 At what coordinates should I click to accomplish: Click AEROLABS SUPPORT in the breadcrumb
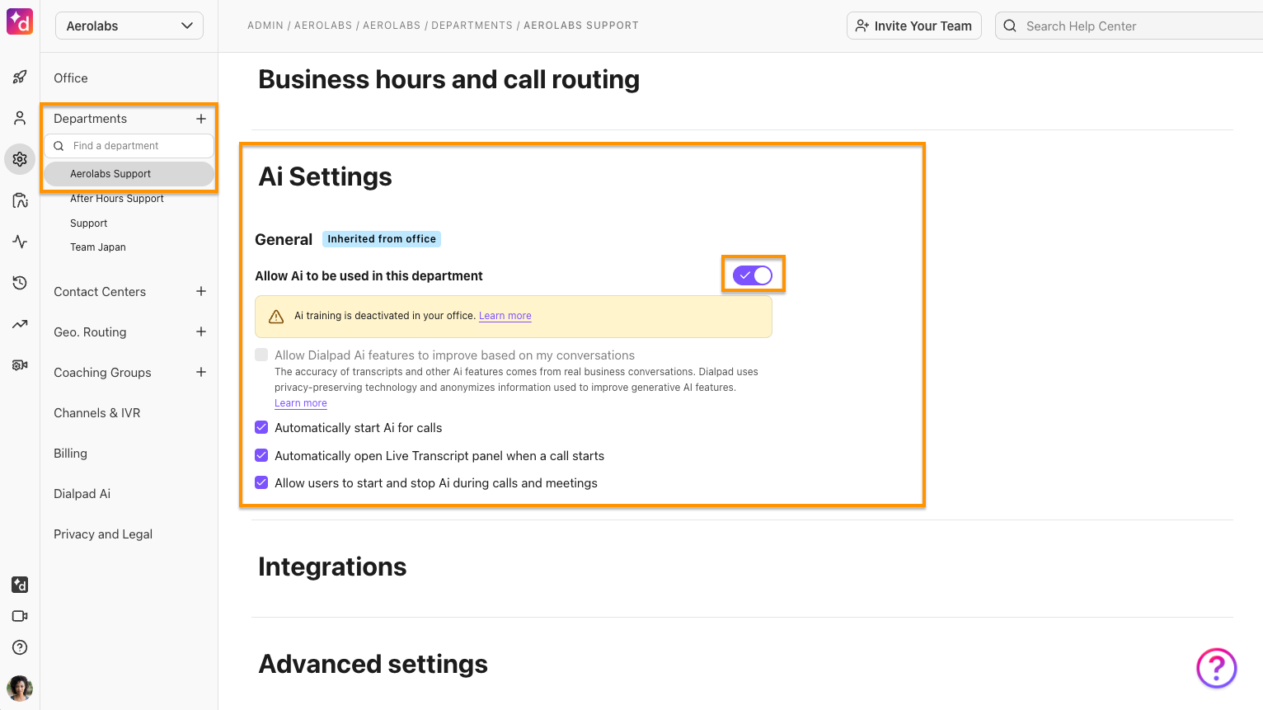coord(581,26)
